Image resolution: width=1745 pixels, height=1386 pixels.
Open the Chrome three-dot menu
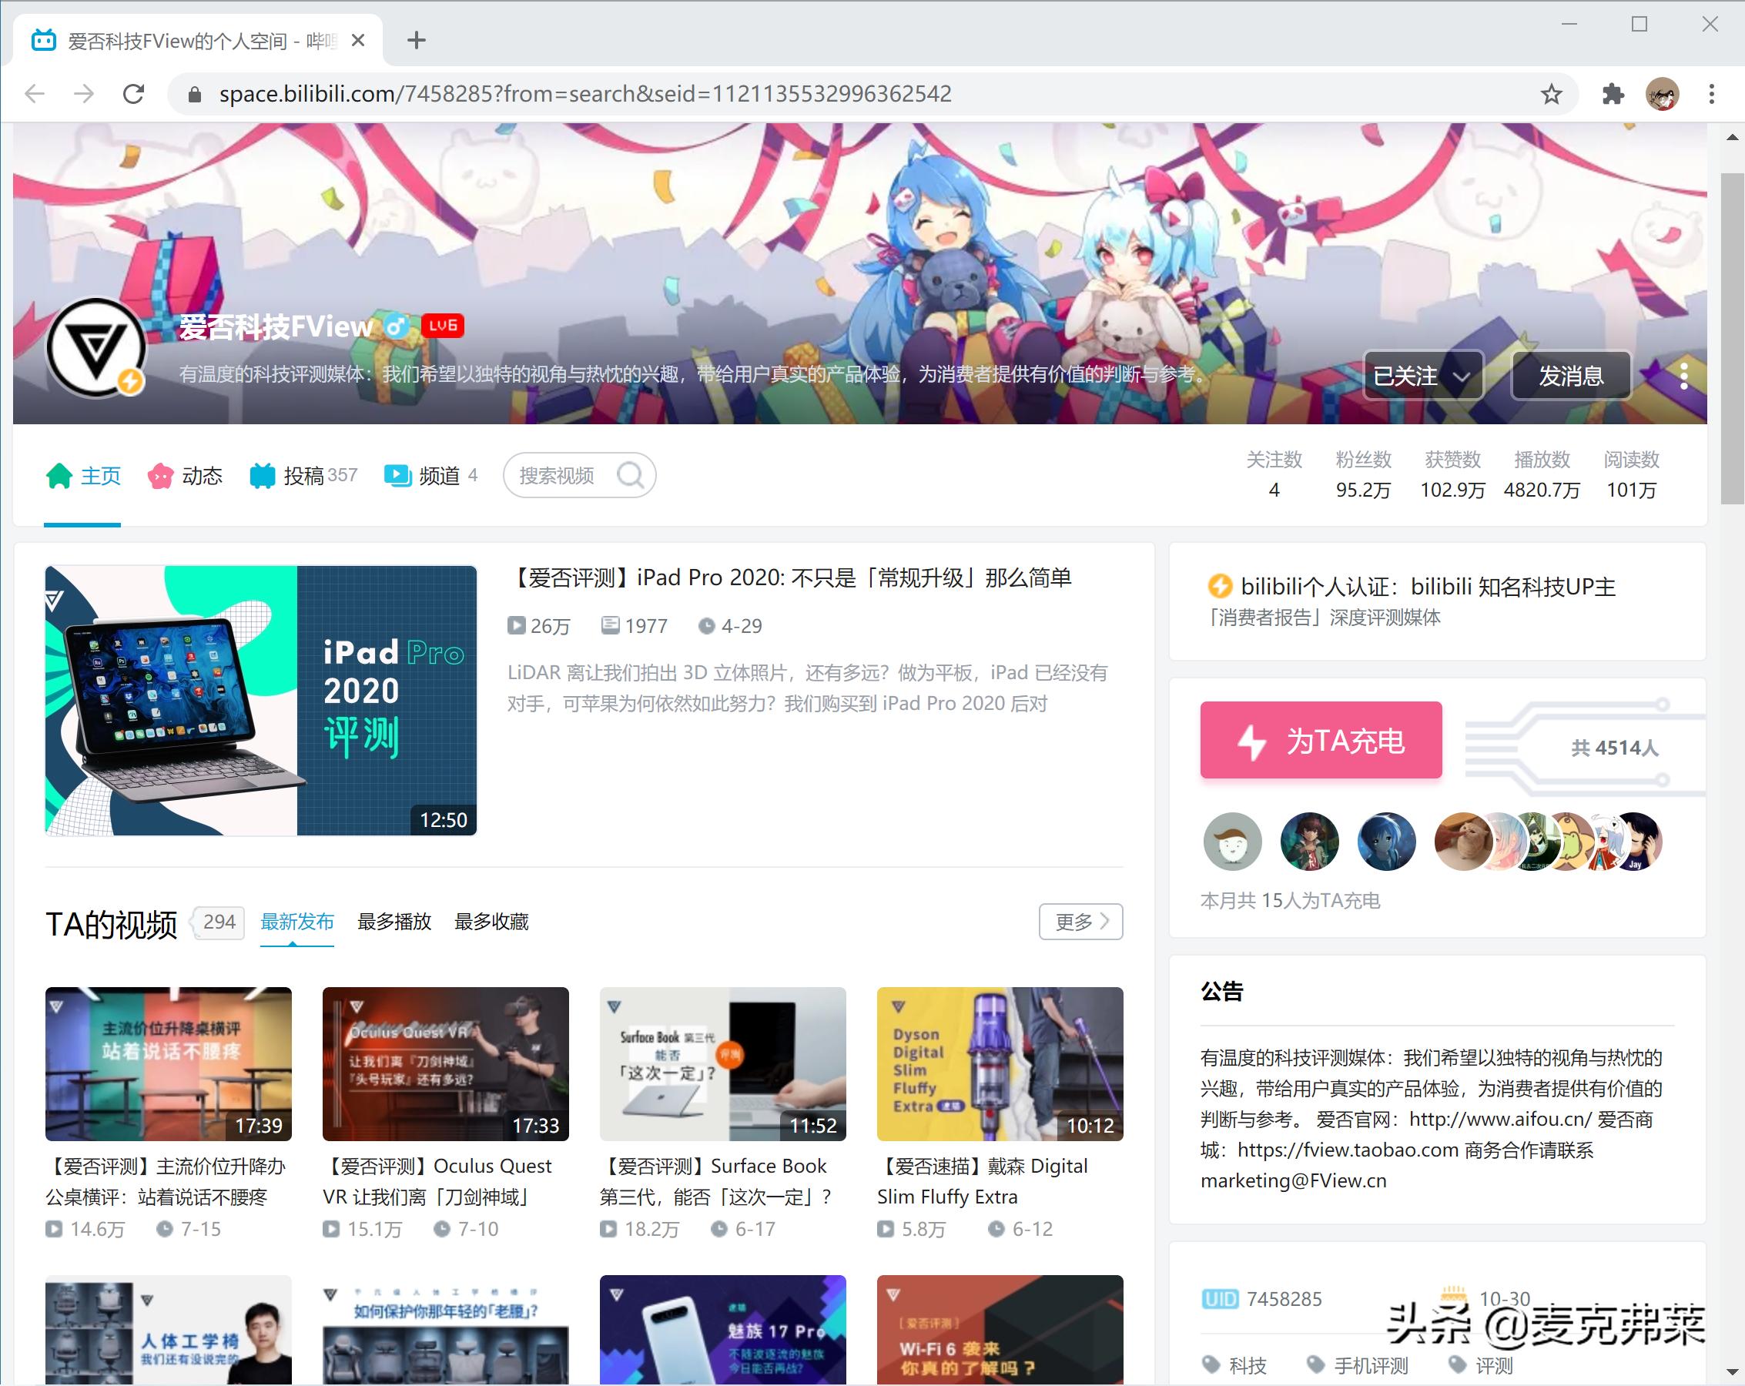pyautogui.click(x=1710, y=93)
